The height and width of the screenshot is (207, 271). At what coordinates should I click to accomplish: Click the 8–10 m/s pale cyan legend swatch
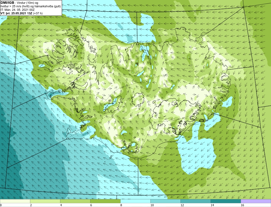click(135, 201)
